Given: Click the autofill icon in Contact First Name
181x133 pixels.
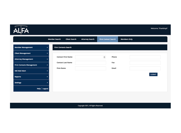Looking at the screenshot, I should tap(104, 57).
